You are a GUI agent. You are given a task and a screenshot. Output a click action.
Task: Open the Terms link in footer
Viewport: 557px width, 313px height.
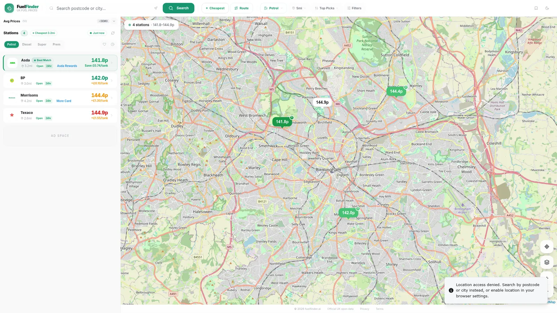(379, 309)
